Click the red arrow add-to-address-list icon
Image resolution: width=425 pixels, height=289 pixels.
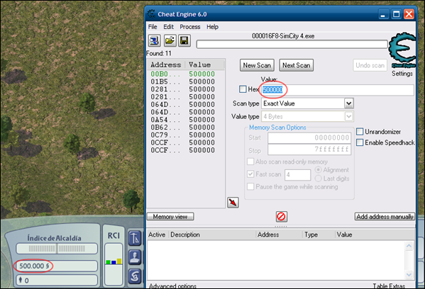[x=233, y=203]
